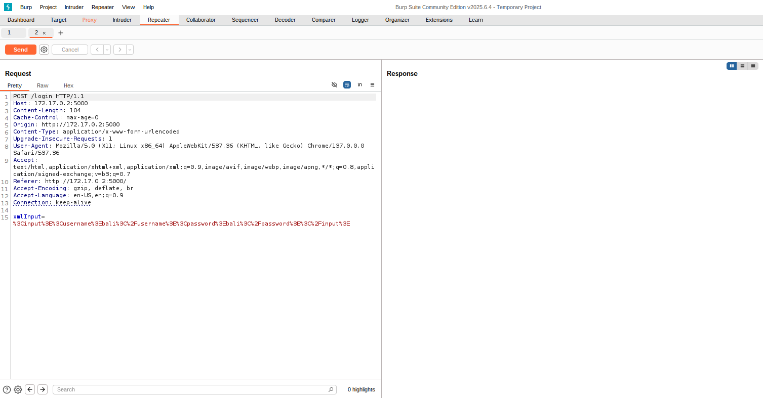The width and height of the screenshot is (763, 398).
Task: Click the POST /login HTTP/1.1 line
Action: point(49,96)
